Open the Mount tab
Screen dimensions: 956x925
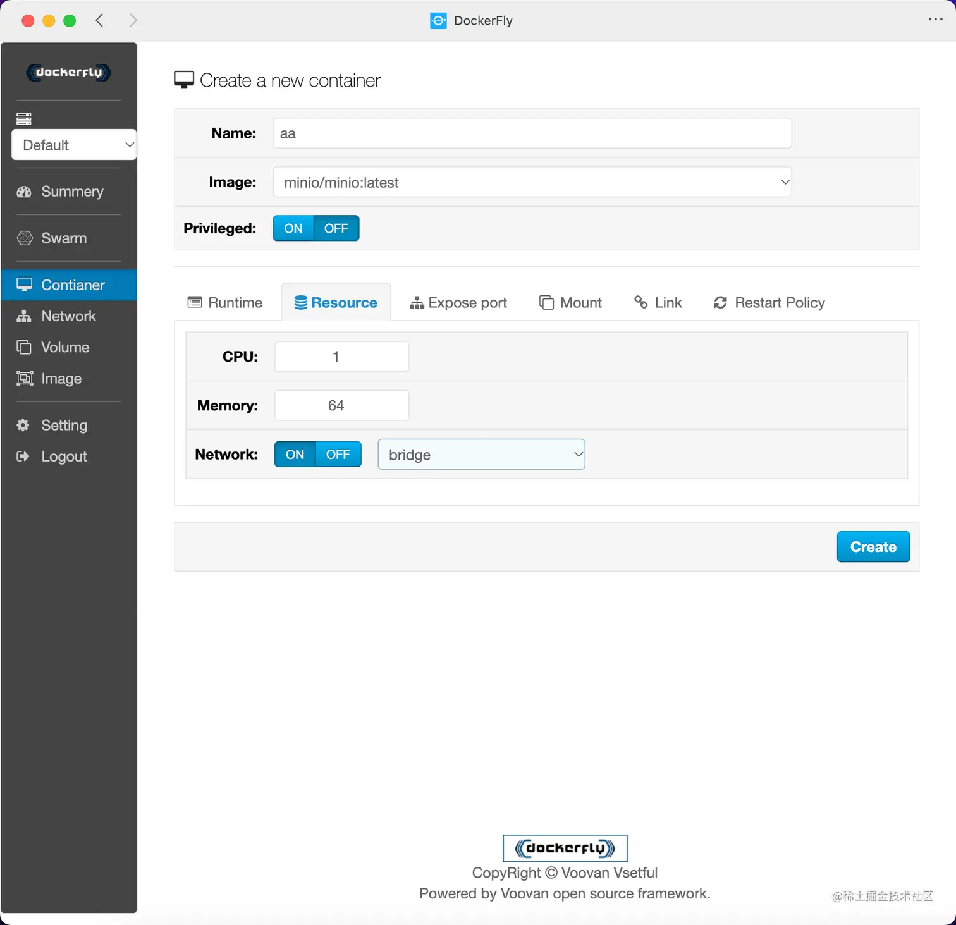[x=570, y=303]
